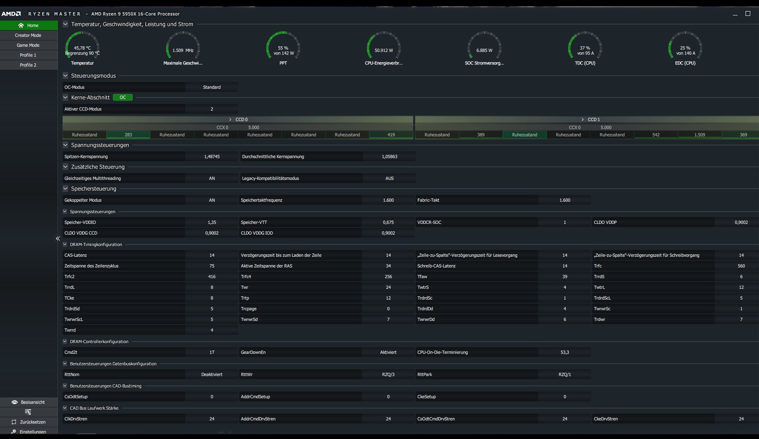The image size is (759, 439).
Task: Collapse the Kerne-Abschnitt section chevron
Action: [65, 97]
